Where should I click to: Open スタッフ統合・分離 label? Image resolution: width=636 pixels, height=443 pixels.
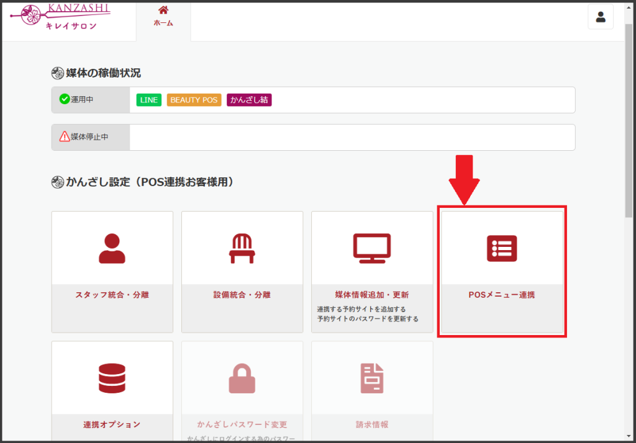(x=112, y=295)
